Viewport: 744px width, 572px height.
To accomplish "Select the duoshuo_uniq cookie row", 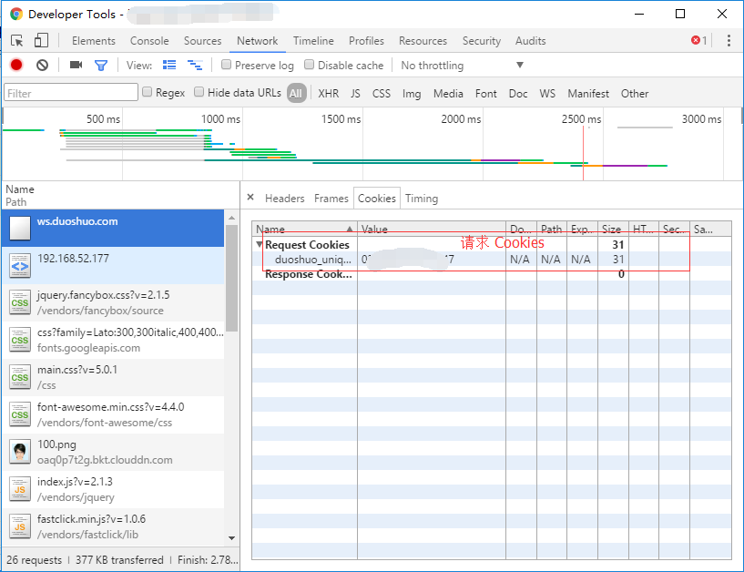I will point(492,260).
